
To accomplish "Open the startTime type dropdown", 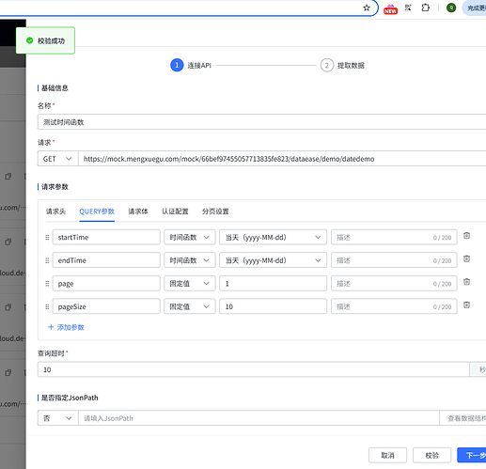I will click(190, 237).
